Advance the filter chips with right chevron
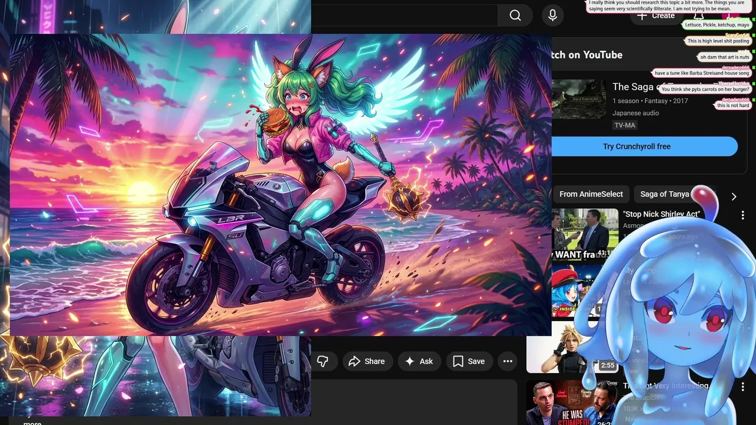 (x=734, y=197)
